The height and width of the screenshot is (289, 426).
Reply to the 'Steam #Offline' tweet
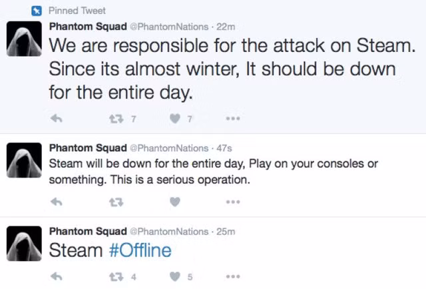[x=57, y=276]
